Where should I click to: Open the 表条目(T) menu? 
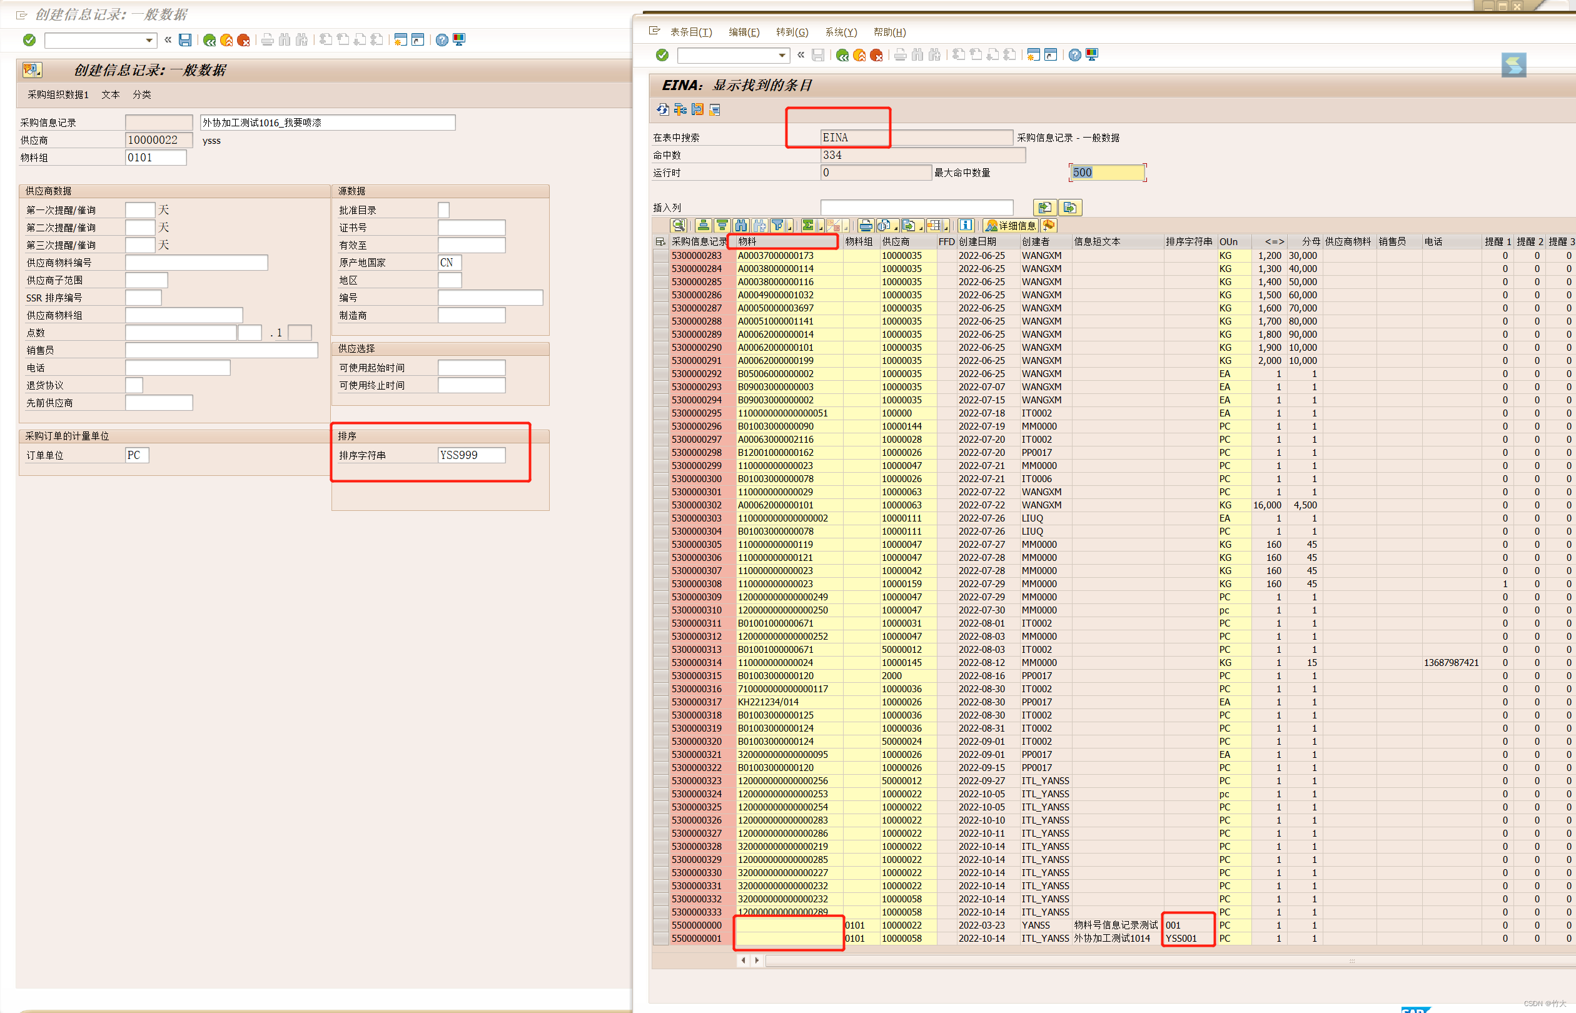690,33
